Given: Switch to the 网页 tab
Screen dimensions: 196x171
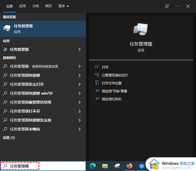Looking at the screenshot, I should (48, 6).
